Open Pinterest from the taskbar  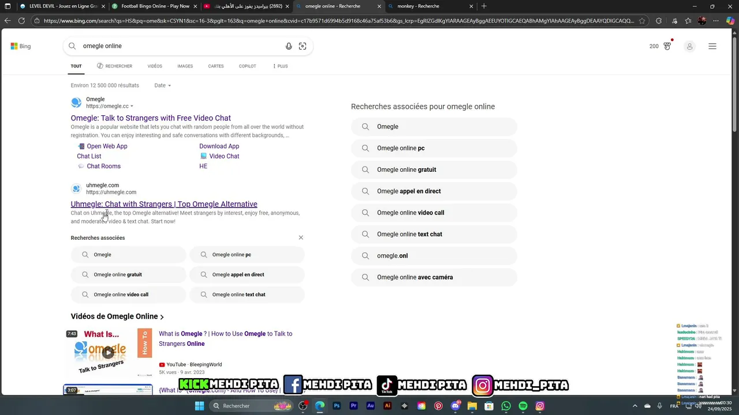coord(438,406)
